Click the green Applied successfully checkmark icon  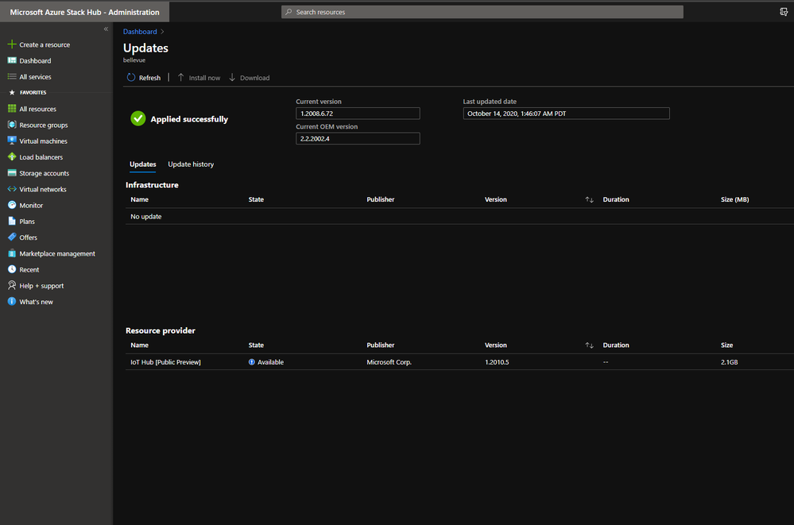(137, 118)
